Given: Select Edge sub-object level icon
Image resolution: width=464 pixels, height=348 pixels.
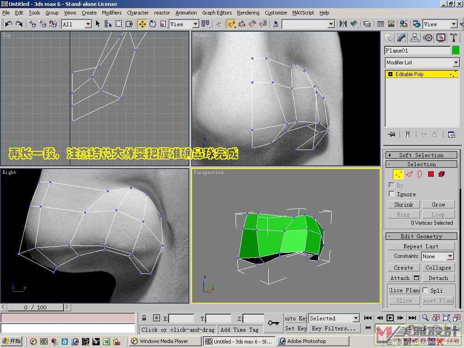Looking at the screenshot, I should coord(409,174).
